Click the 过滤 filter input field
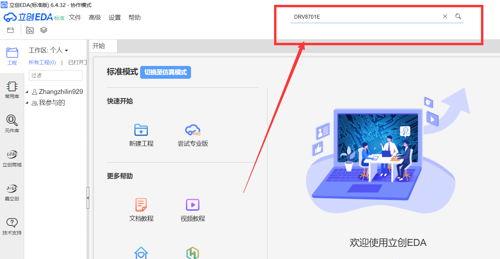Viewport: 500px width, 259px height. pos(55,75)
